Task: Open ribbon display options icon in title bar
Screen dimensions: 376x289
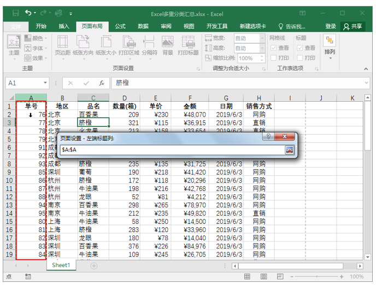Action: click(303, 13)
